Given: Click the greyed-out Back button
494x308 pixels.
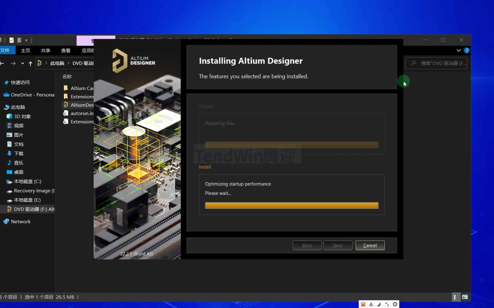Looking at the screenshot, I should (x=307, y=245).
